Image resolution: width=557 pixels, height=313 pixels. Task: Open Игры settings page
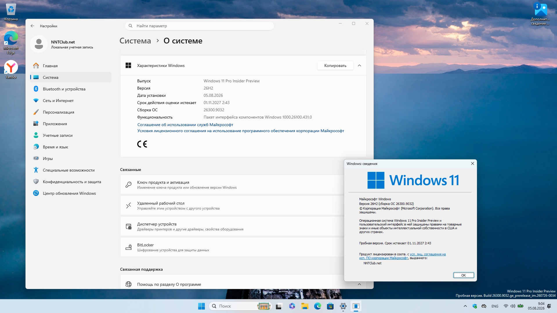point(71,159)
